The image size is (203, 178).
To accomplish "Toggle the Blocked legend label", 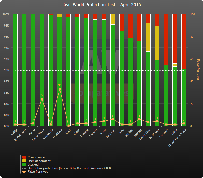I will pos(33,164).
